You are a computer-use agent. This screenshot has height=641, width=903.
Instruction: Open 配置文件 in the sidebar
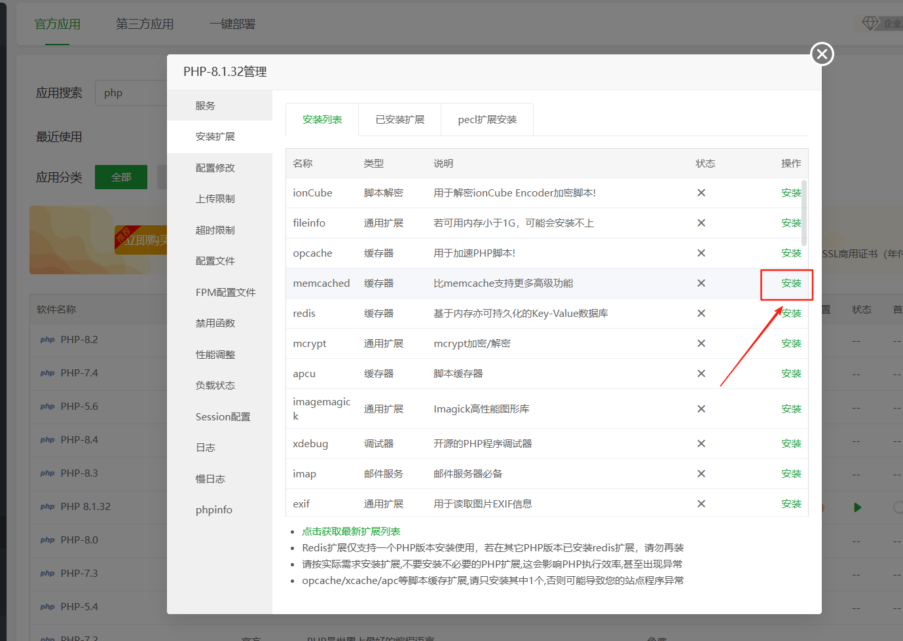[x=219, y=261]
